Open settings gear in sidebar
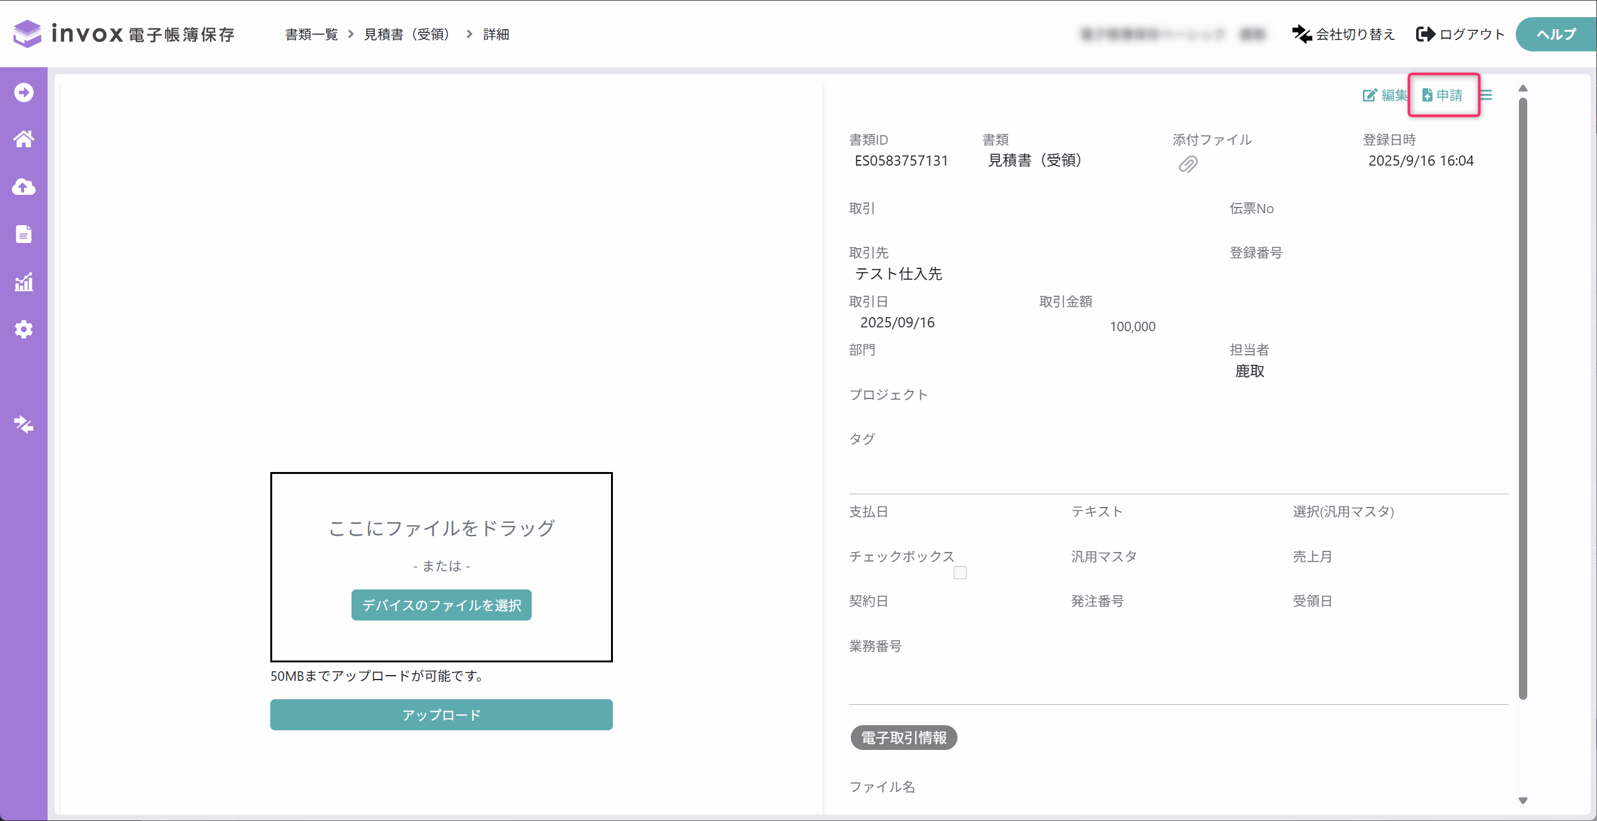This screenshot has width=1597, height=821. (24, 329)
